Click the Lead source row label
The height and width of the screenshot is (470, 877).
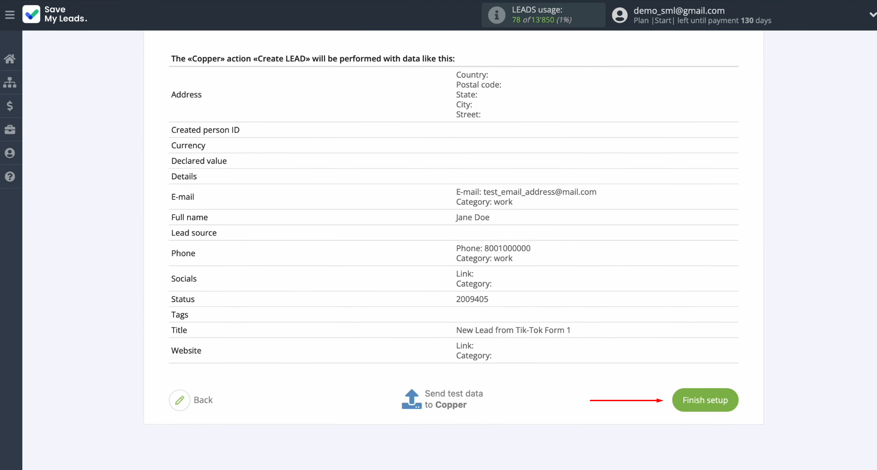click(194, 233)
